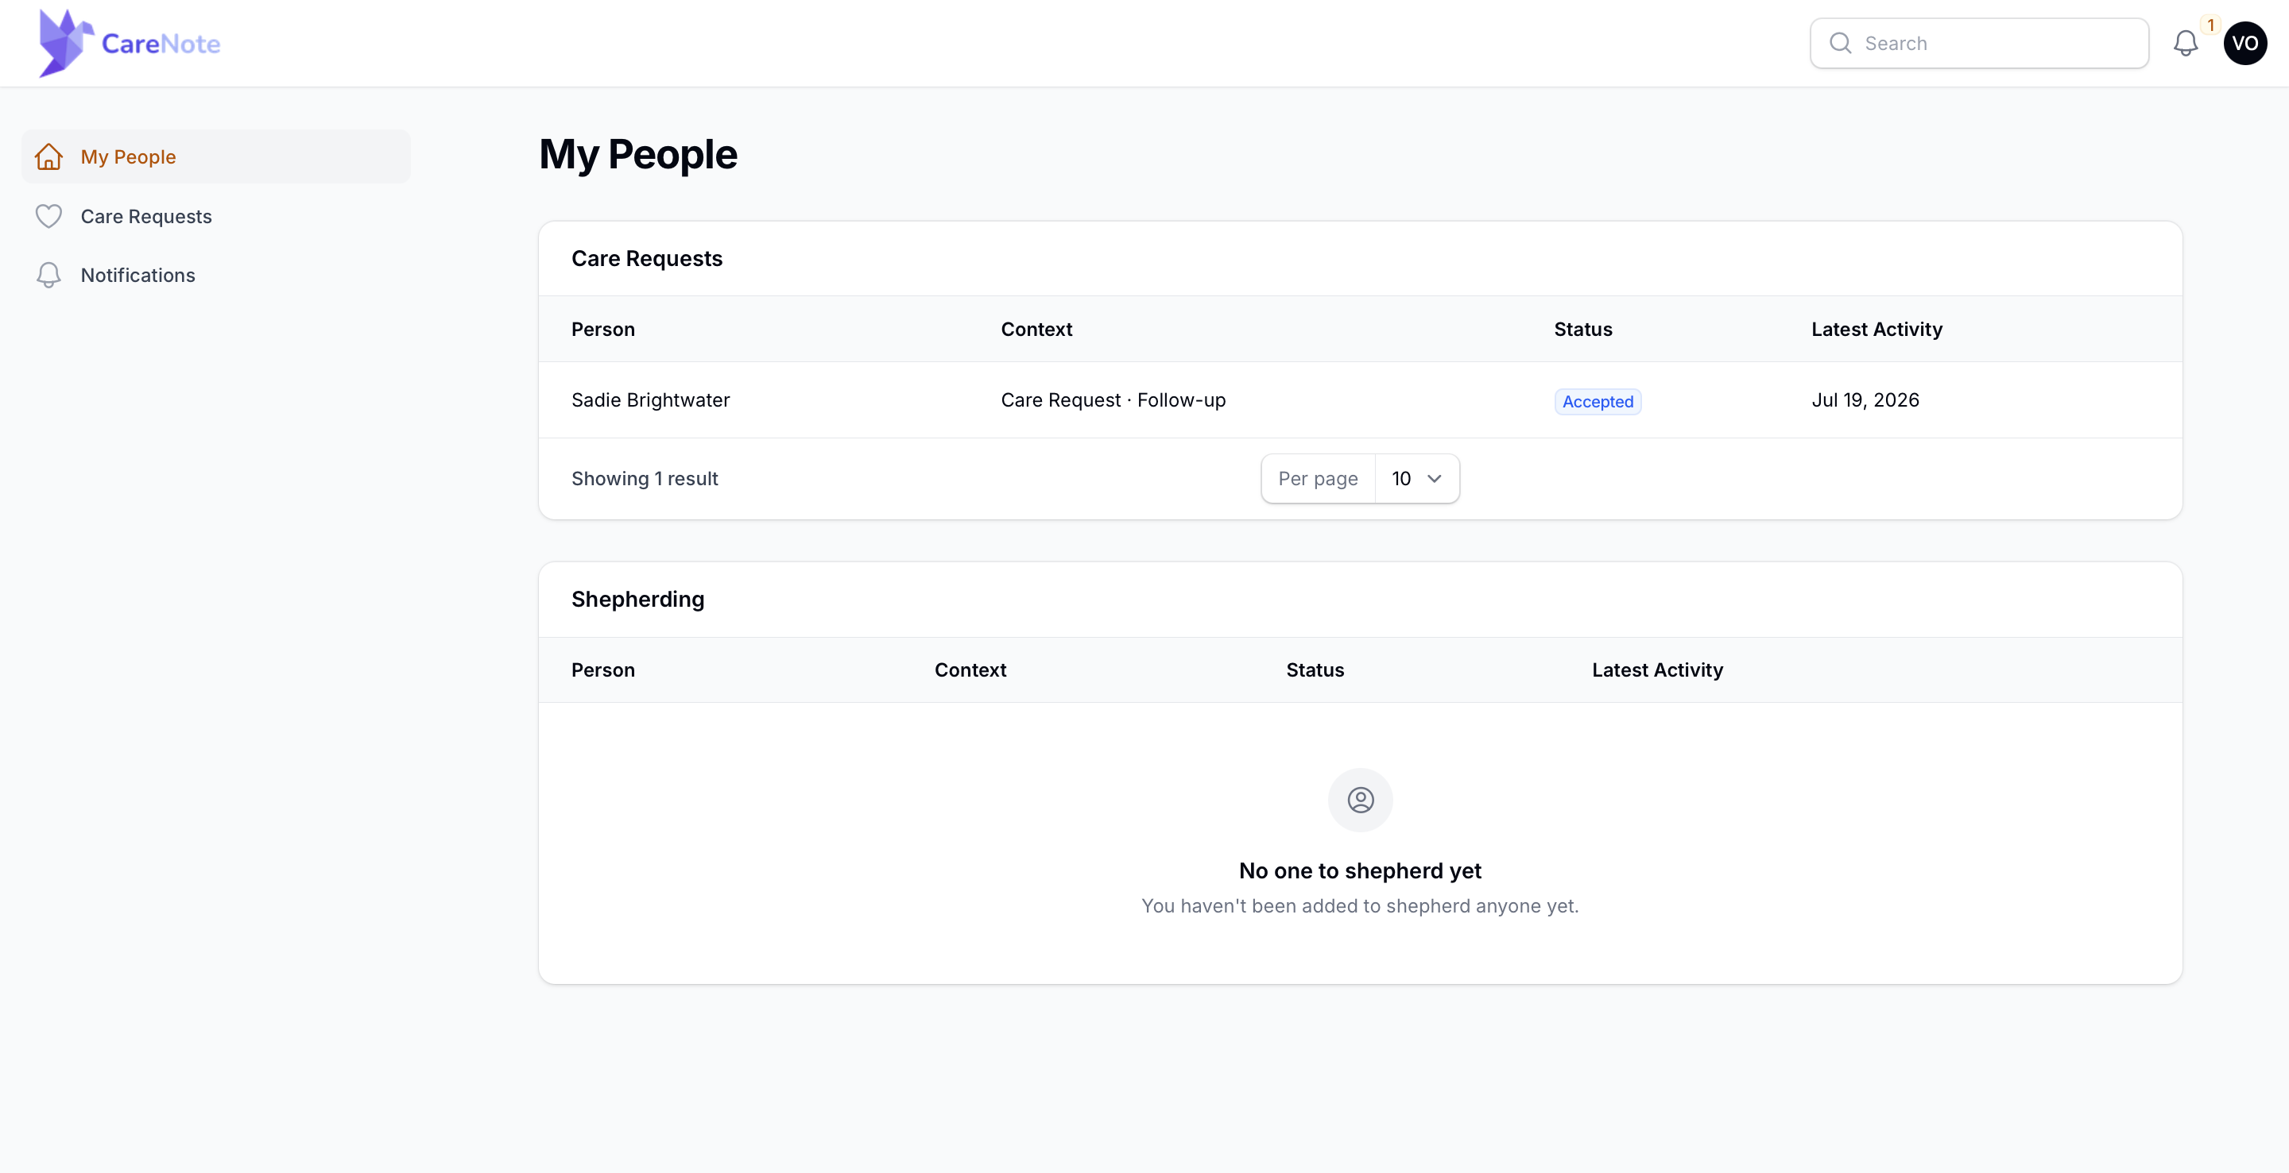Expand the Per page dropdown
The height and width of the screenshot is (1173, 2289).
pyautogui.click(x=1416, y=479)
